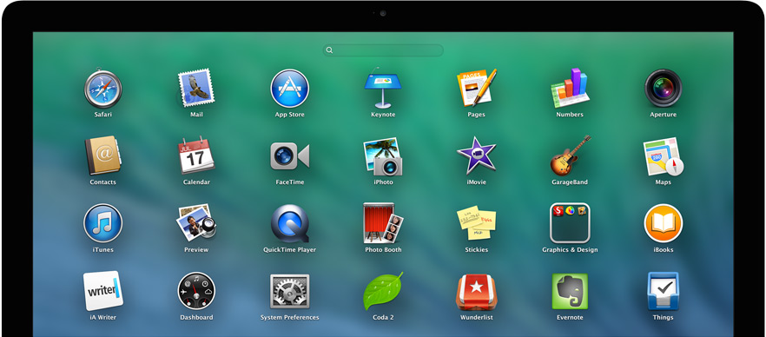Launch Mail from the stamp icon
The image size is (766, 337).
pos(196,89)
